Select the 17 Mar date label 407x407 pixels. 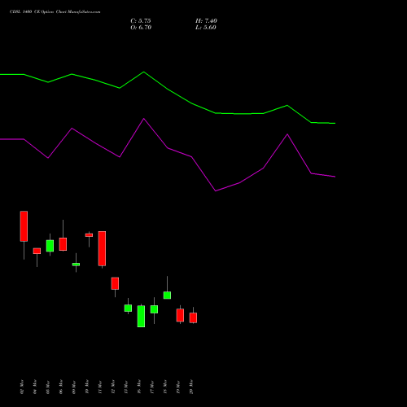pos(152,387)
